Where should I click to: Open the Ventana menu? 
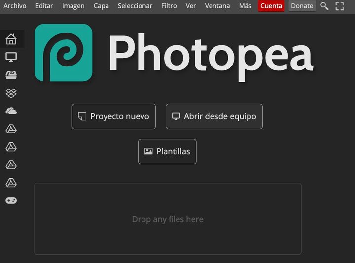point(217,6)
